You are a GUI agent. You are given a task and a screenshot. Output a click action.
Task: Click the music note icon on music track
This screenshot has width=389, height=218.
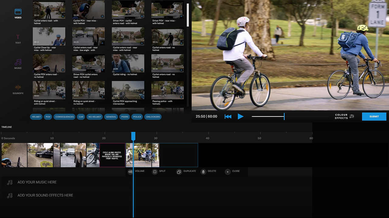pyautogui.click(x=10, y=182)
